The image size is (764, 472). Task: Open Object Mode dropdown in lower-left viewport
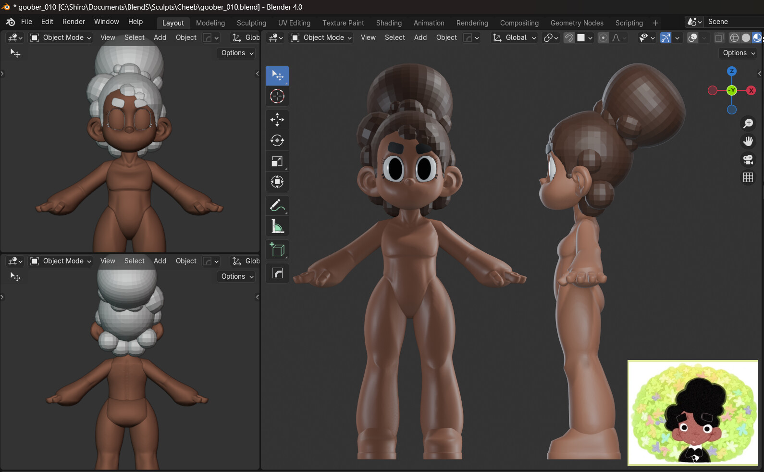[x=61, y=261]
